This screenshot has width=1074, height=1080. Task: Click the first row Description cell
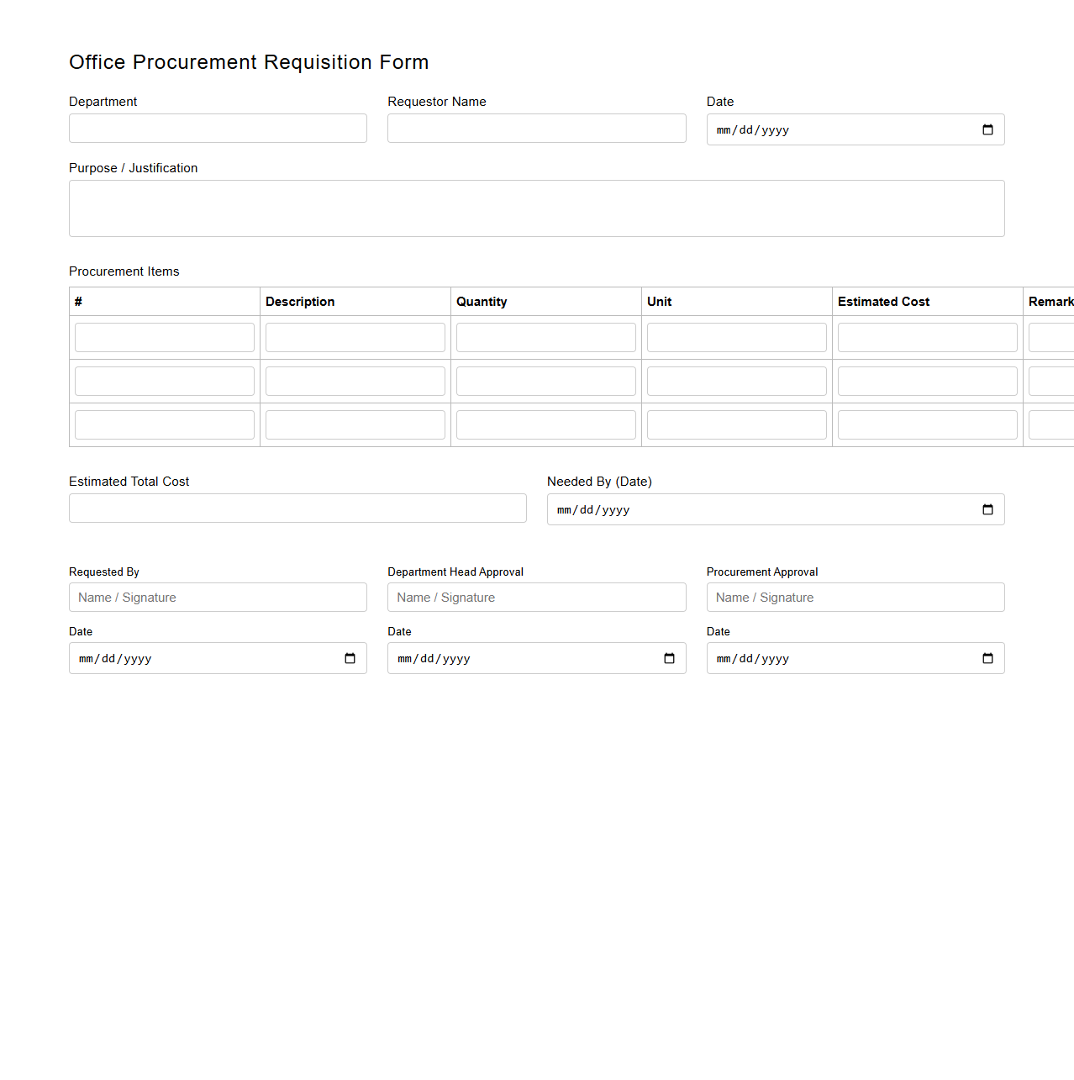click(x=355, y=337)
